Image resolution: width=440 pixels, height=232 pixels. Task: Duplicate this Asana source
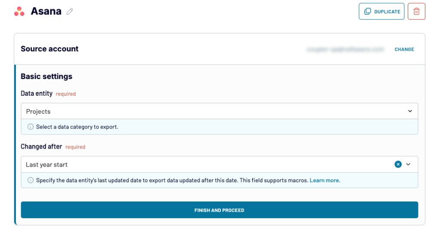click(x=382, y=12)
